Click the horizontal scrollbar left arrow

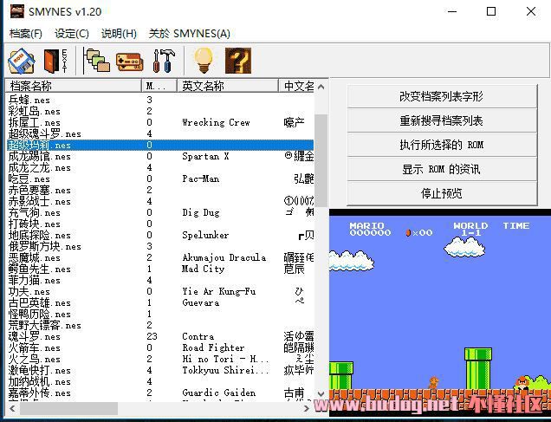pos(13,408)
